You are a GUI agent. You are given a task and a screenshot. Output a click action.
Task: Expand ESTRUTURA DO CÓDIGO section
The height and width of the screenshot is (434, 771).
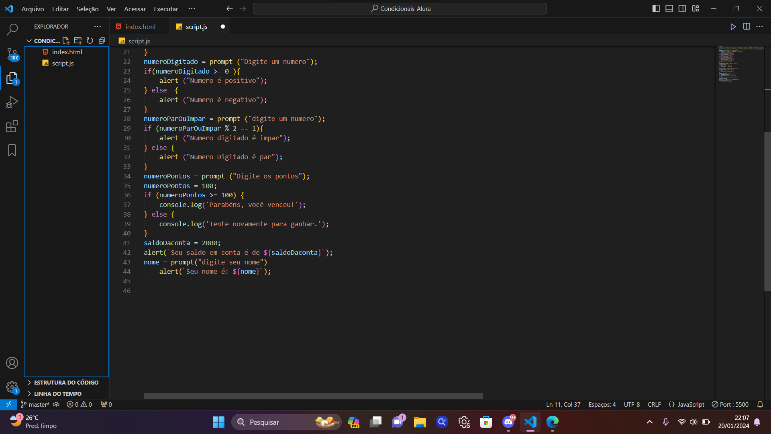coord(66,382)
